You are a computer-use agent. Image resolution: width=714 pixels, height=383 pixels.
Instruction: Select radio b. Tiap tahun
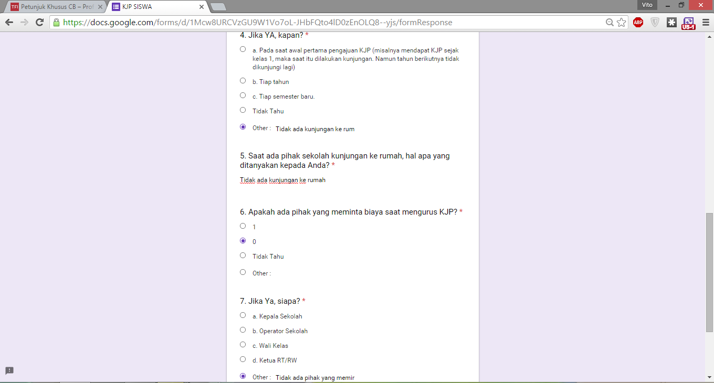243,81
